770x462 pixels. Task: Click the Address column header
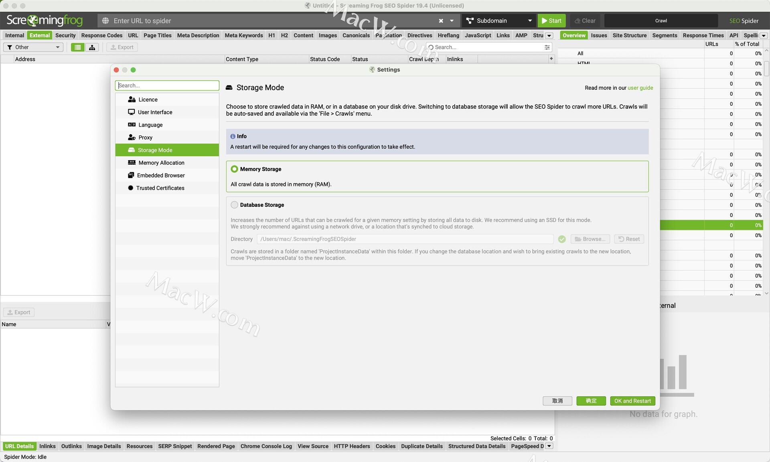[x=119, y=59]
